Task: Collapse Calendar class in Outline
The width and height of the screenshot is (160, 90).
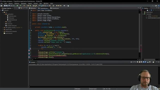Action: click(143, 14)
